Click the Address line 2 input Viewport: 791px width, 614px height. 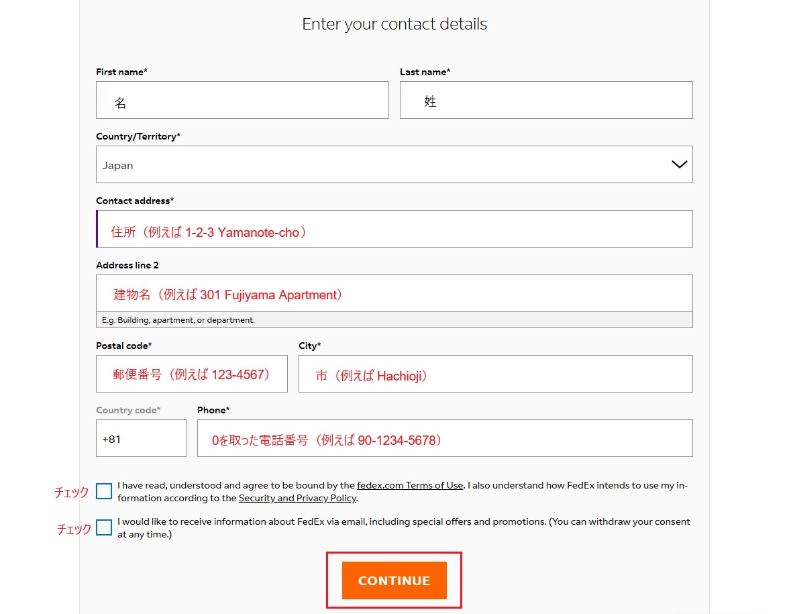(394, 293)
